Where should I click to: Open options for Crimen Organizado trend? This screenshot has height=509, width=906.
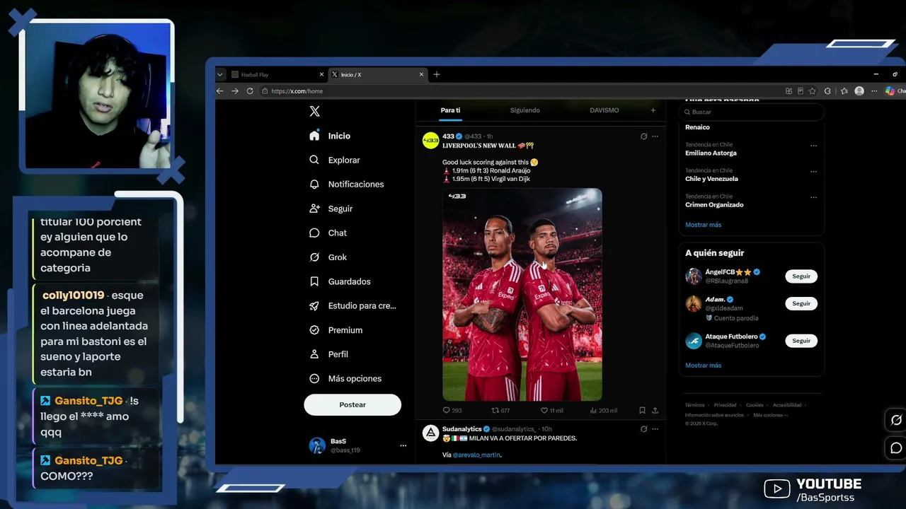pyautogui.click(x=813, y=197)
